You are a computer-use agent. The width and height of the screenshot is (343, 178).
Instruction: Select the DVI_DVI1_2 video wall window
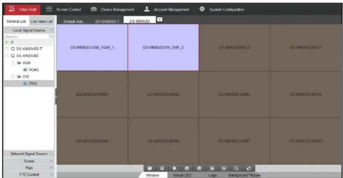pyautogui.click(x=163, y=47)
